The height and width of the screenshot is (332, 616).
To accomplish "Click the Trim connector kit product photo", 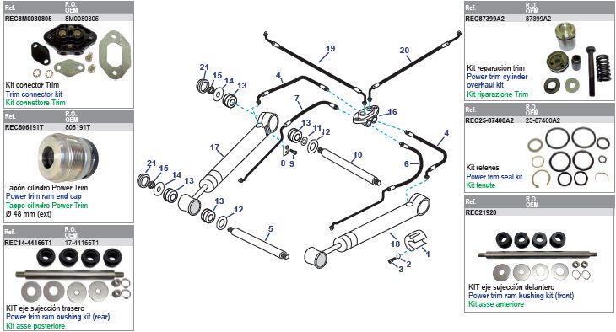I will pyautogui.click(x=80, y=51).
